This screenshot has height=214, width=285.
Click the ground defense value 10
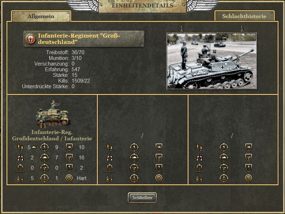[x=82, y=147]
